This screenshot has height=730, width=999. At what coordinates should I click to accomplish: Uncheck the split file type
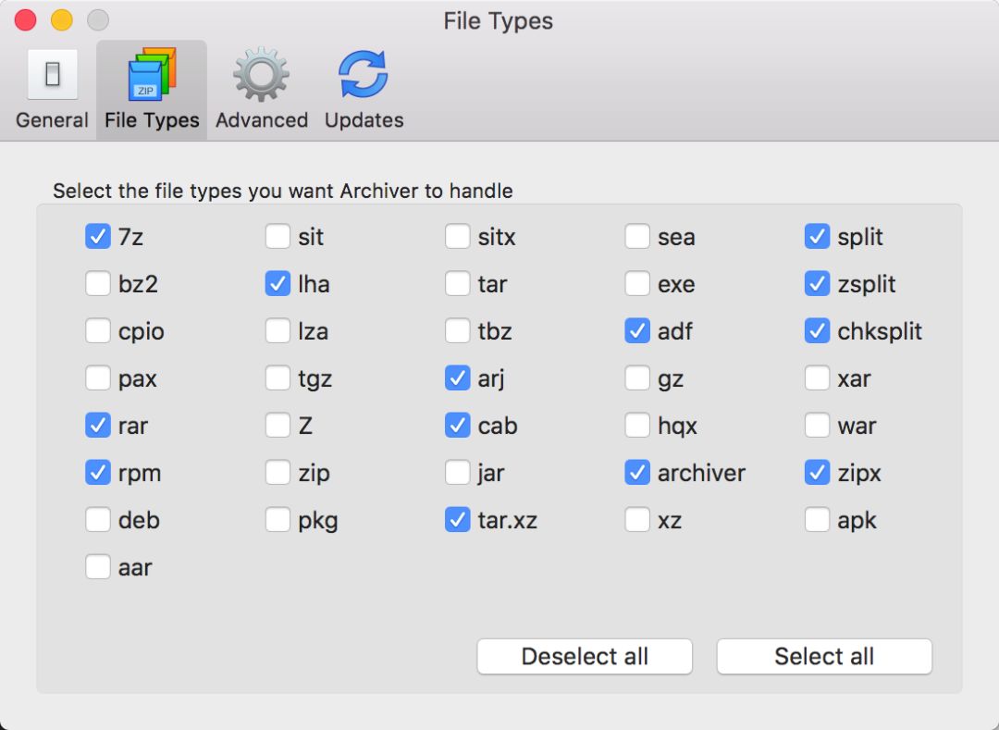[x=817, y=236]
